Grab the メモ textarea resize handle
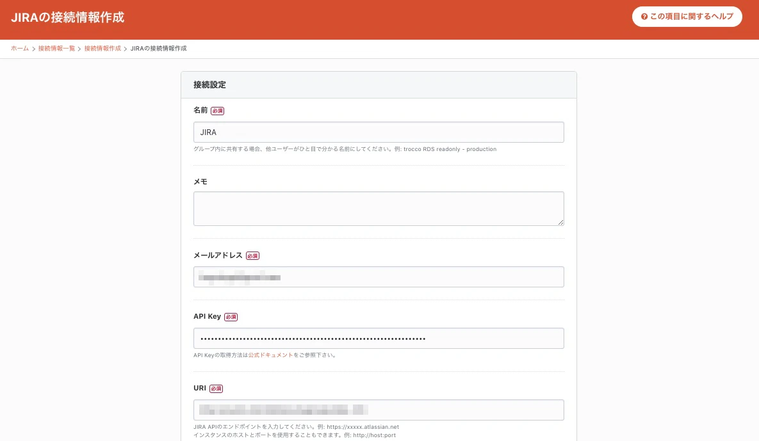The image size is (759, 441). click(560, 223)
